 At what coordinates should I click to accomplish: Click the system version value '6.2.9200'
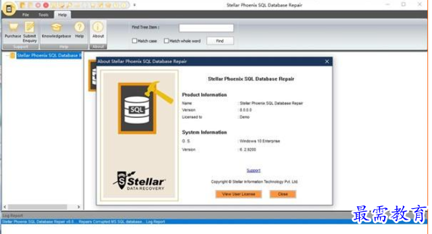pos(248,150)
